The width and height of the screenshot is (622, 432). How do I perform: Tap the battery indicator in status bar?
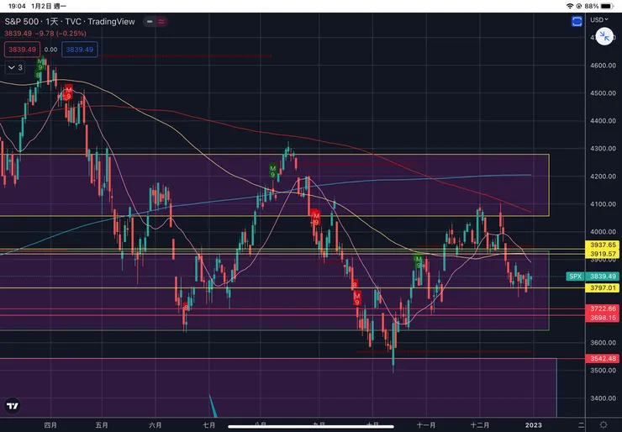[x=608, y=6]
